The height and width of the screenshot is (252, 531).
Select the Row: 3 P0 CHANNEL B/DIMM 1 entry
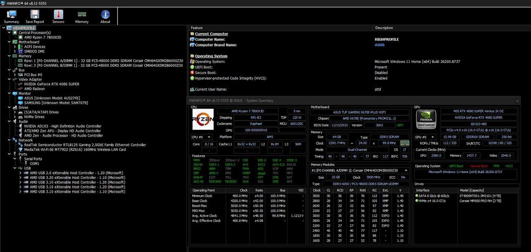[104, 66]
